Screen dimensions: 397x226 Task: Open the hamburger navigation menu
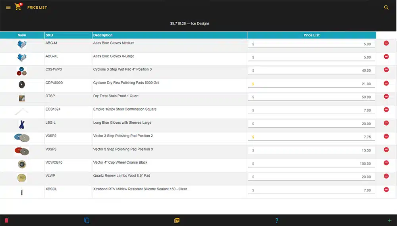click(x=8, y=8)
